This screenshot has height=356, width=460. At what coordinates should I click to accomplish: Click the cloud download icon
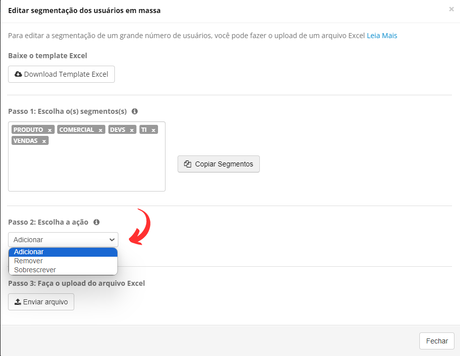[x=18, y=74]
